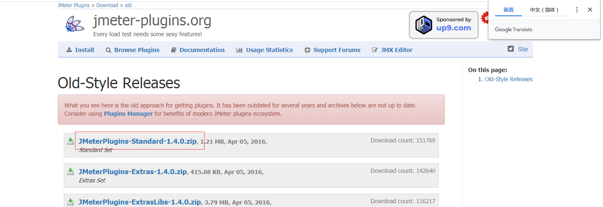Click '3.79 MB, Apr 05, 2016' file info

point(237,202)
